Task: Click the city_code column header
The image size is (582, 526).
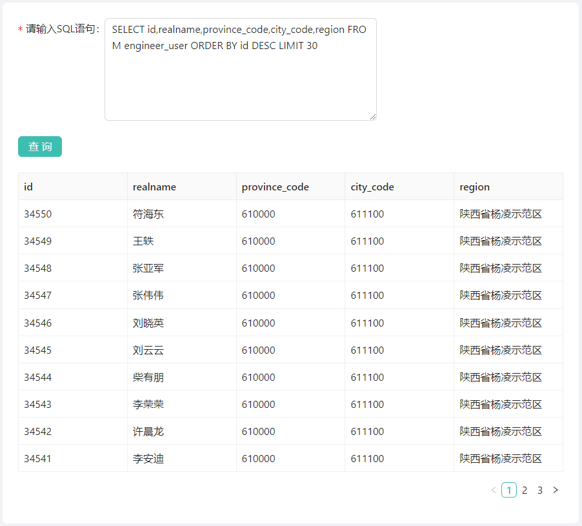Action: click(399, 187)
